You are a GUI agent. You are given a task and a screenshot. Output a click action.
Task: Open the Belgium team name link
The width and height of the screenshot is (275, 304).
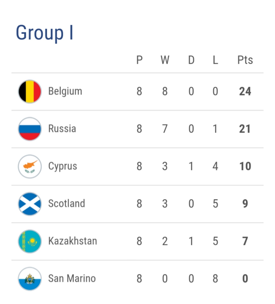(65, 91)
